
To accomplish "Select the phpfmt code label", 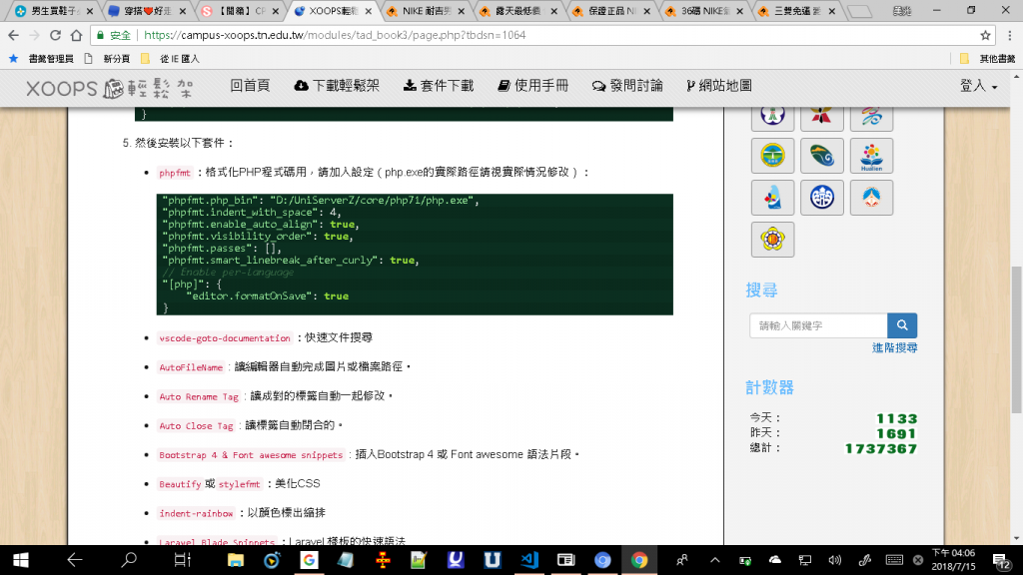I will click(x=174, y=173).
